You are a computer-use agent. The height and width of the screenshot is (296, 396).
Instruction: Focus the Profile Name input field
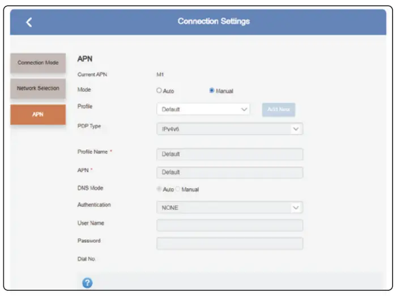tap(229, 154)
